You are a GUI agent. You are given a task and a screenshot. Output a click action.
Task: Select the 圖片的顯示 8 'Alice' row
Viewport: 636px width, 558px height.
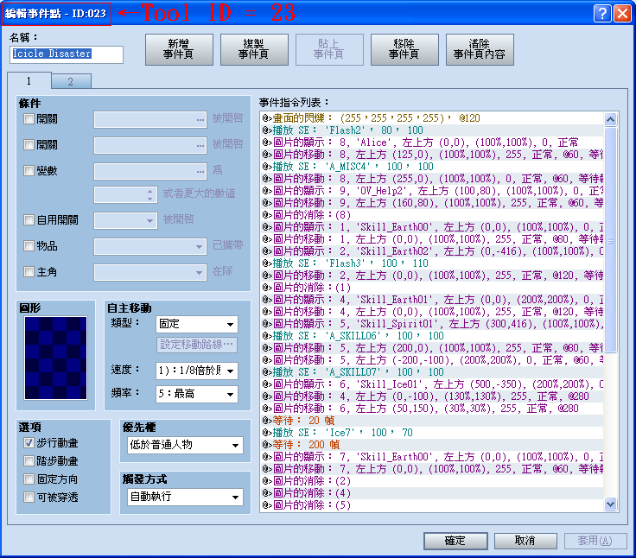(x=431, y=143)
